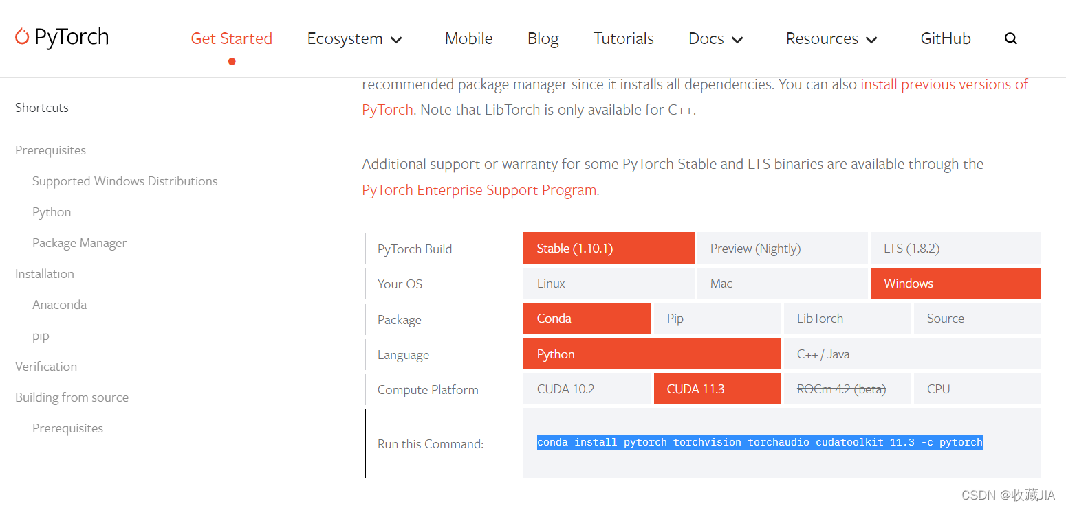Select the Stable (1.10.1) build
The image size is (1066, 508).
click(609, 248)
